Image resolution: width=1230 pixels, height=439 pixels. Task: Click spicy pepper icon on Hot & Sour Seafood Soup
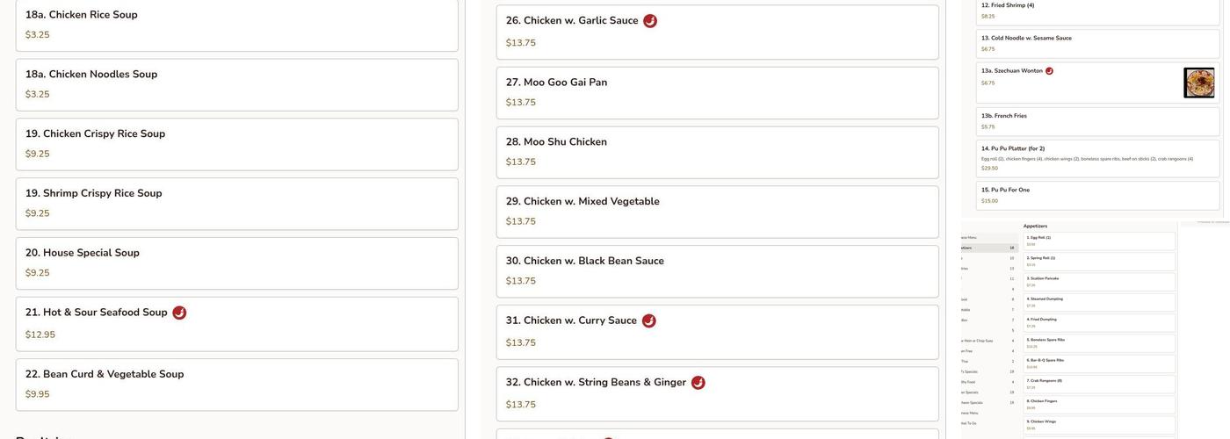click(179, 313)
